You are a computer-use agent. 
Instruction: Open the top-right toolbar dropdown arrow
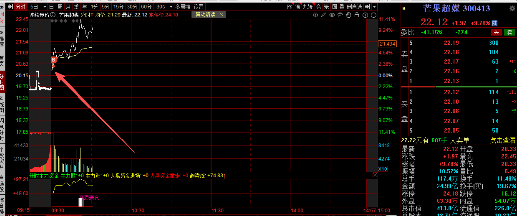tap(374, 7)
